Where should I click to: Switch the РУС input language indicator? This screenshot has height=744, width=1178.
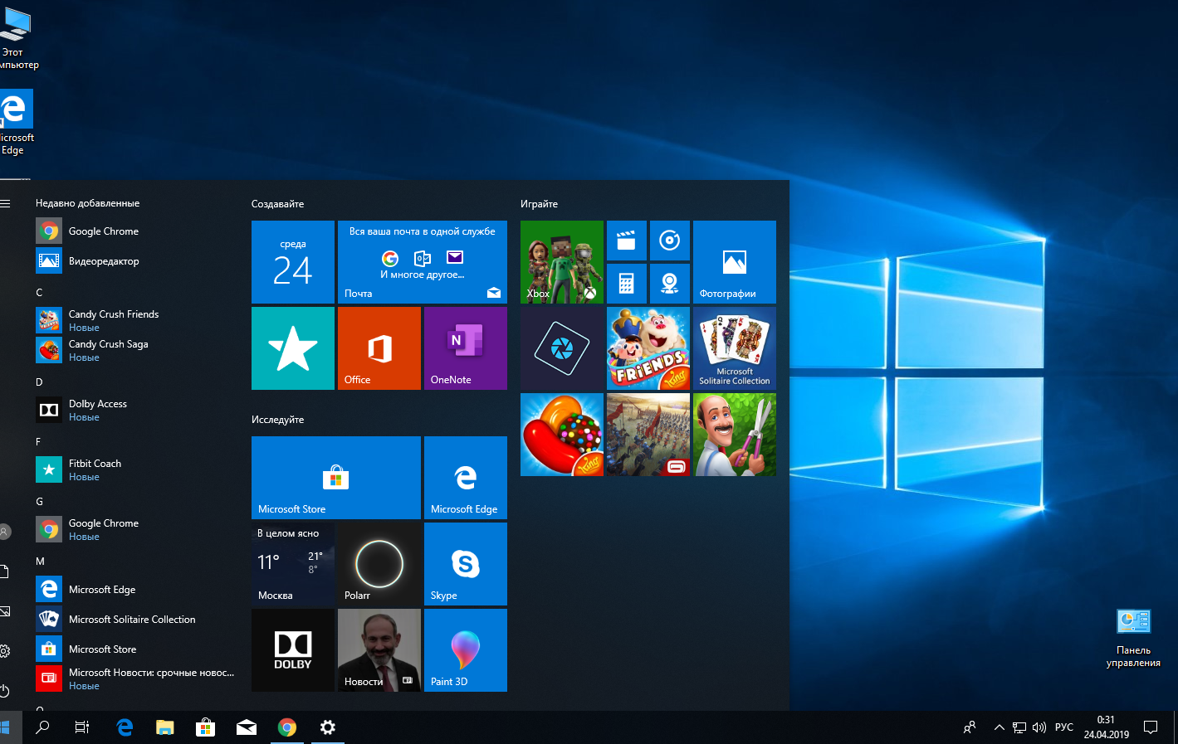(x=1064, y=727)
